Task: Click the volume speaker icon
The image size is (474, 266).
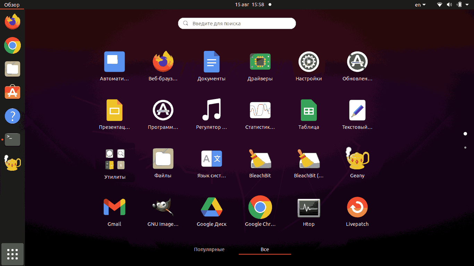Action: pos(449,5)
